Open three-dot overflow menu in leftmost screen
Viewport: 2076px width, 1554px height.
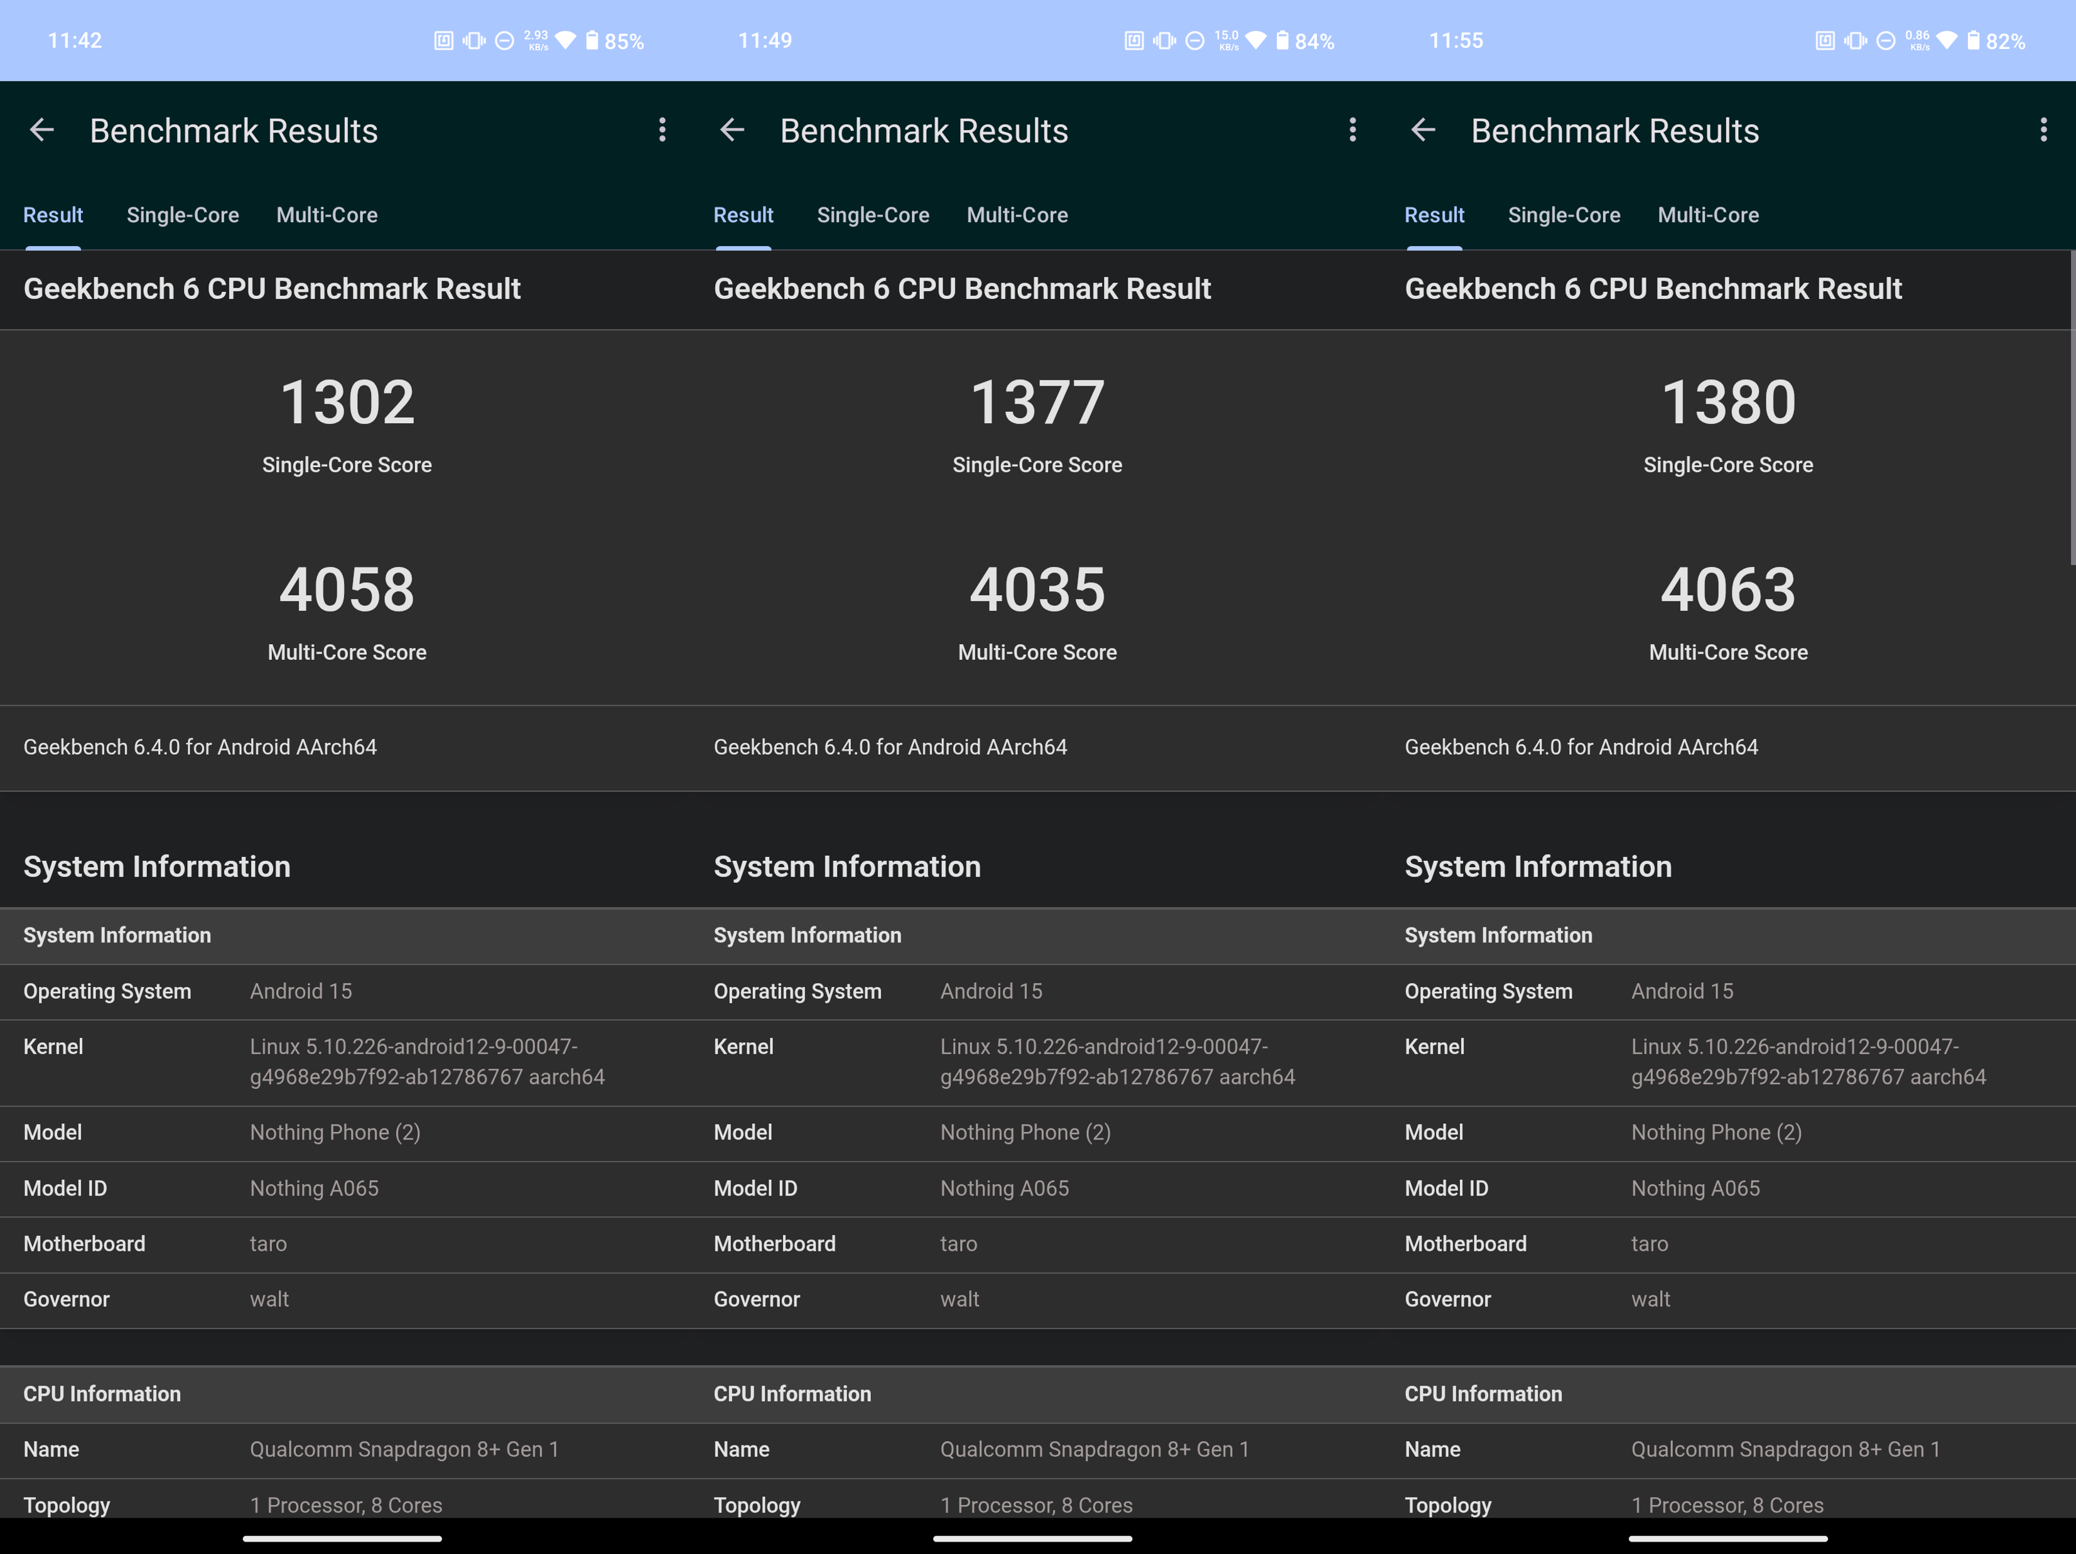pyautogui.click(x=662, y=129)
